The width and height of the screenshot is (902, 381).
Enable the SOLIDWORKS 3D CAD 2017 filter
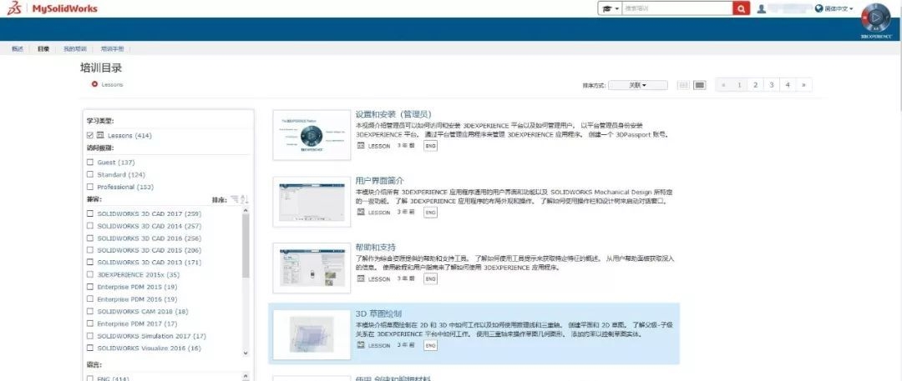point(89,213)
